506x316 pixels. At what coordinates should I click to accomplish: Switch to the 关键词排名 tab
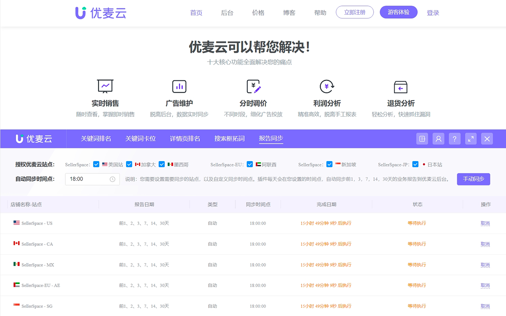tap(96, 139)
